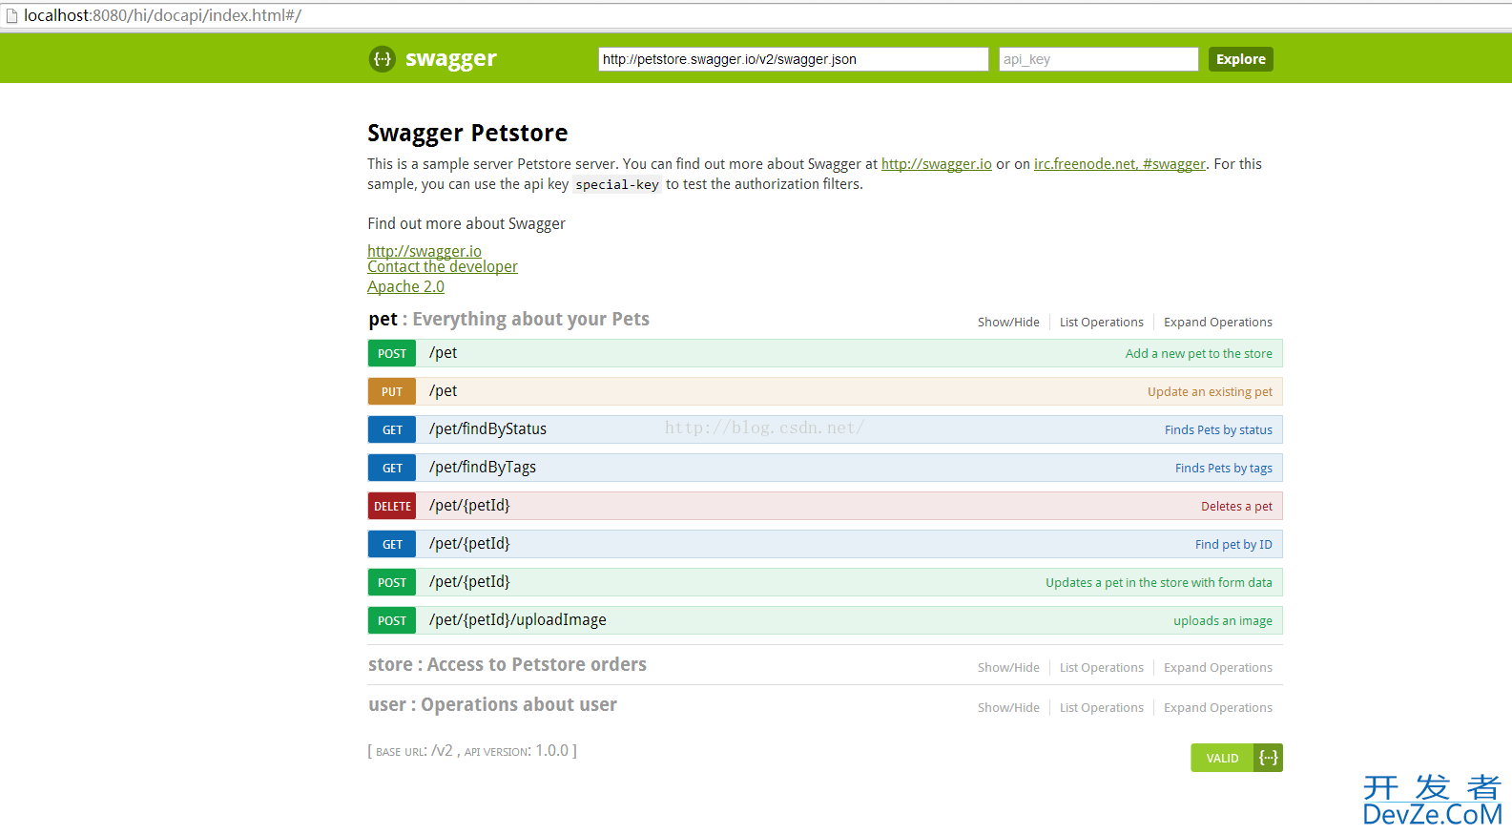
Task: Click List Operations for pet section
Action: 1101,323
